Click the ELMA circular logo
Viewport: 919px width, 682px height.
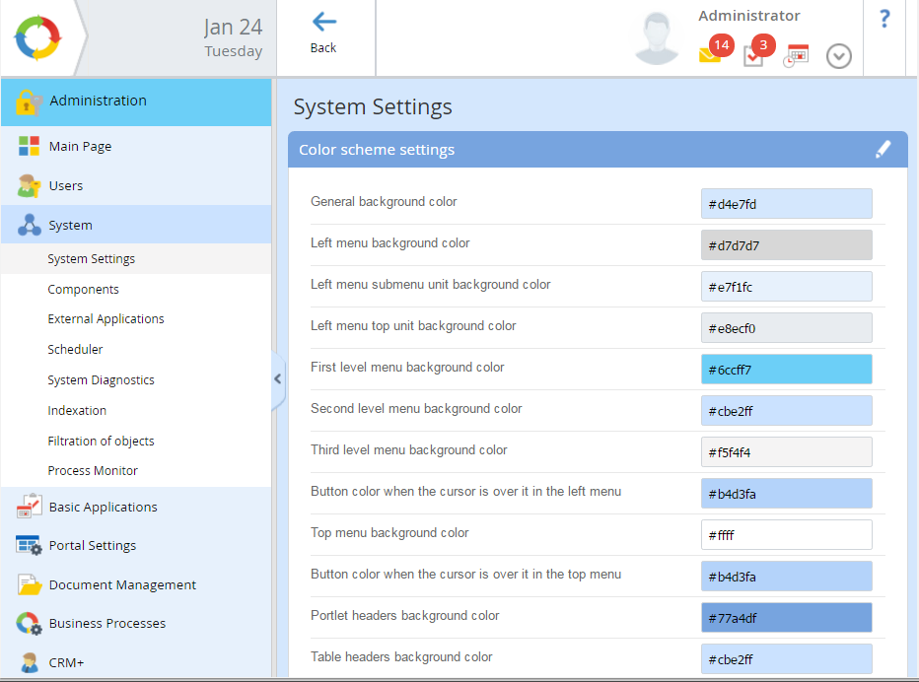pos(37,37)
